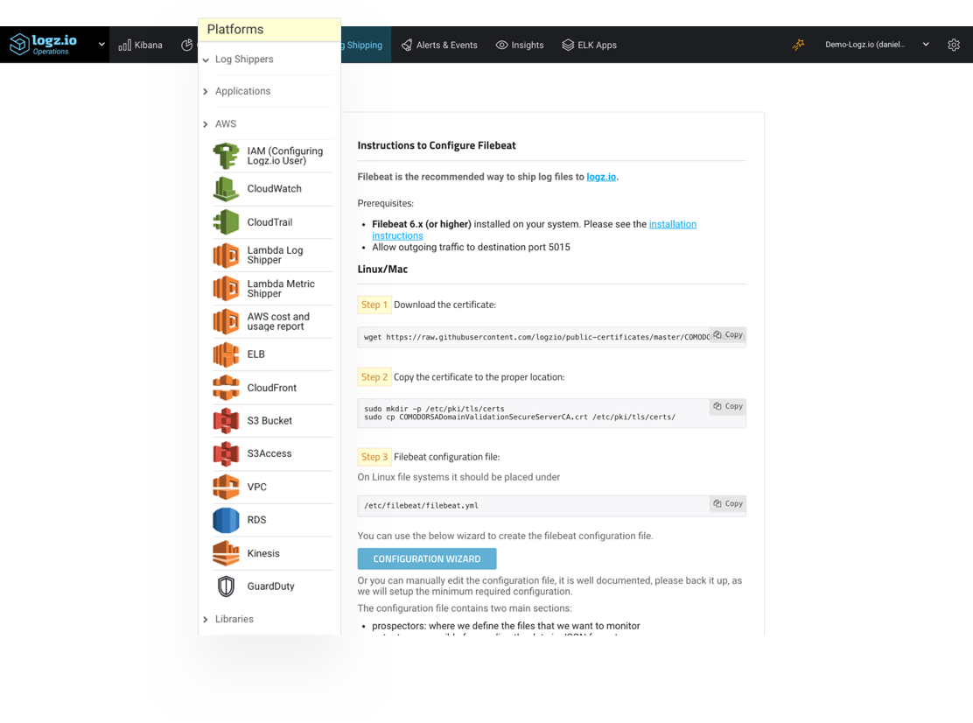This screenshot has height=723, width=973.
Task: Select the IAM green icon
Action: click(226, 156)
